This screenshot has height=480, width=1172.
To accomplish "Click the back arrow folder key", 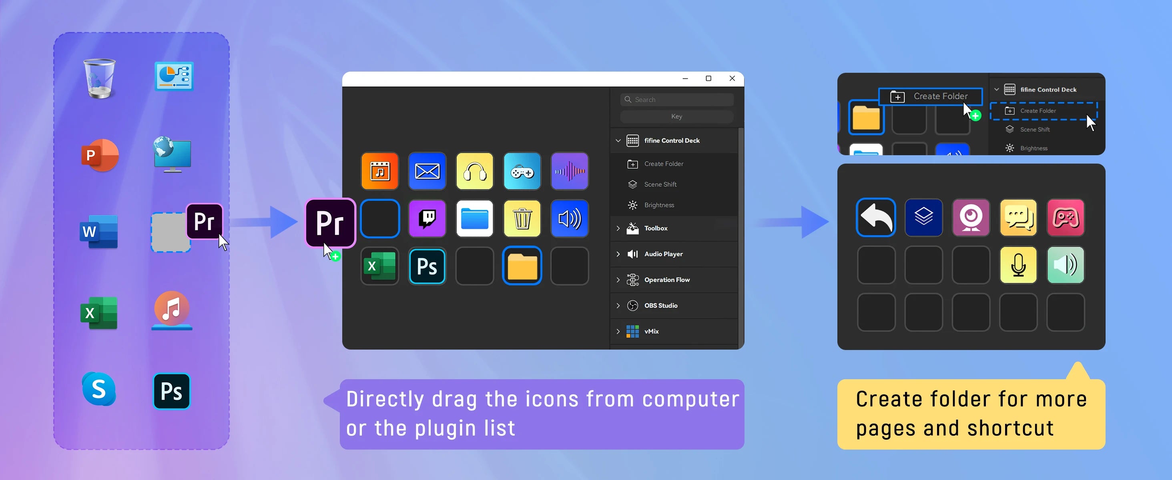I will tap(875, 218).
